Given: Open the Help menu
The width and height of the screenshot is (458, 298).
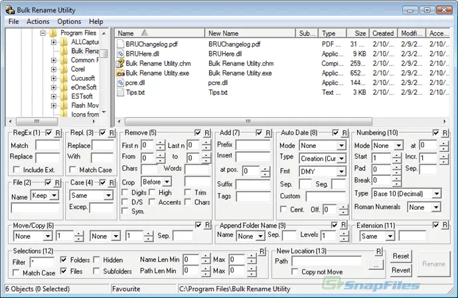Looking at the screenshot, I should click(x=96, y=22).
